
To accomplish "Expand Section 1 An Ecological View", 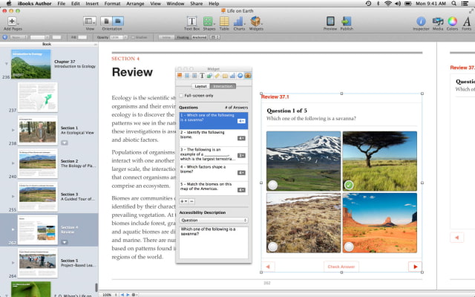I will click(13, 129).
